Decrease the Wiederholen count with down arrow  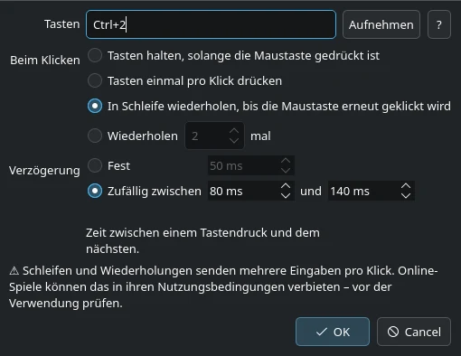[x=234, y=140]
